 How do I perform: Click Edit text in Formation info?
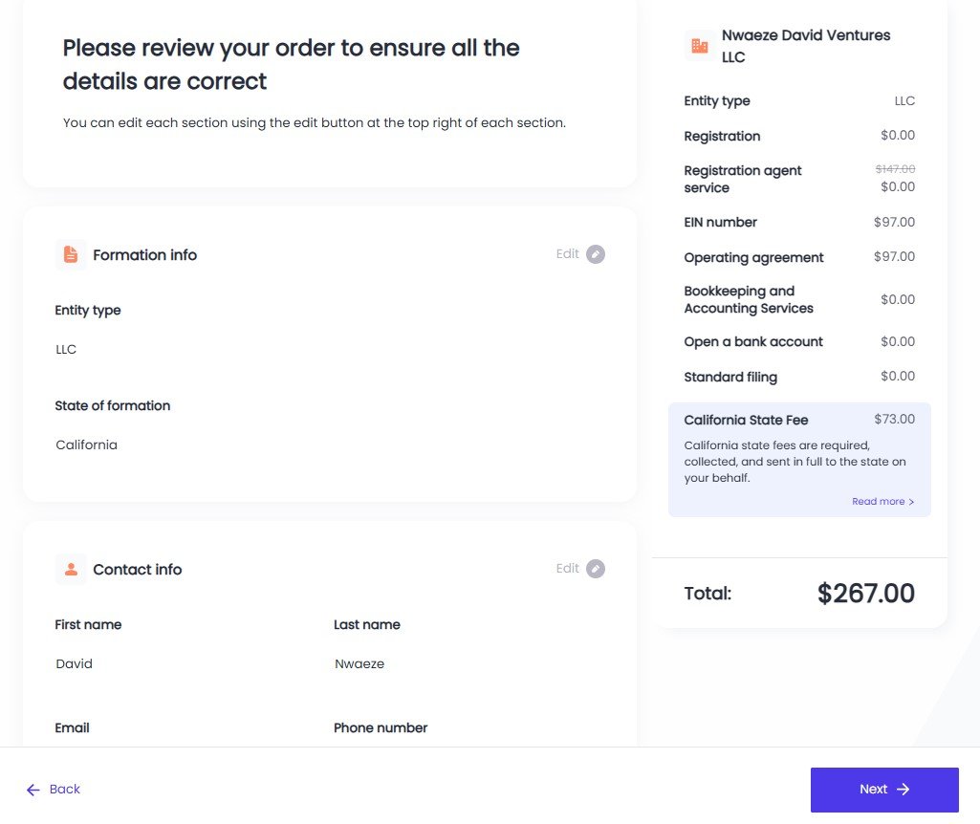(x=568, y=253)
